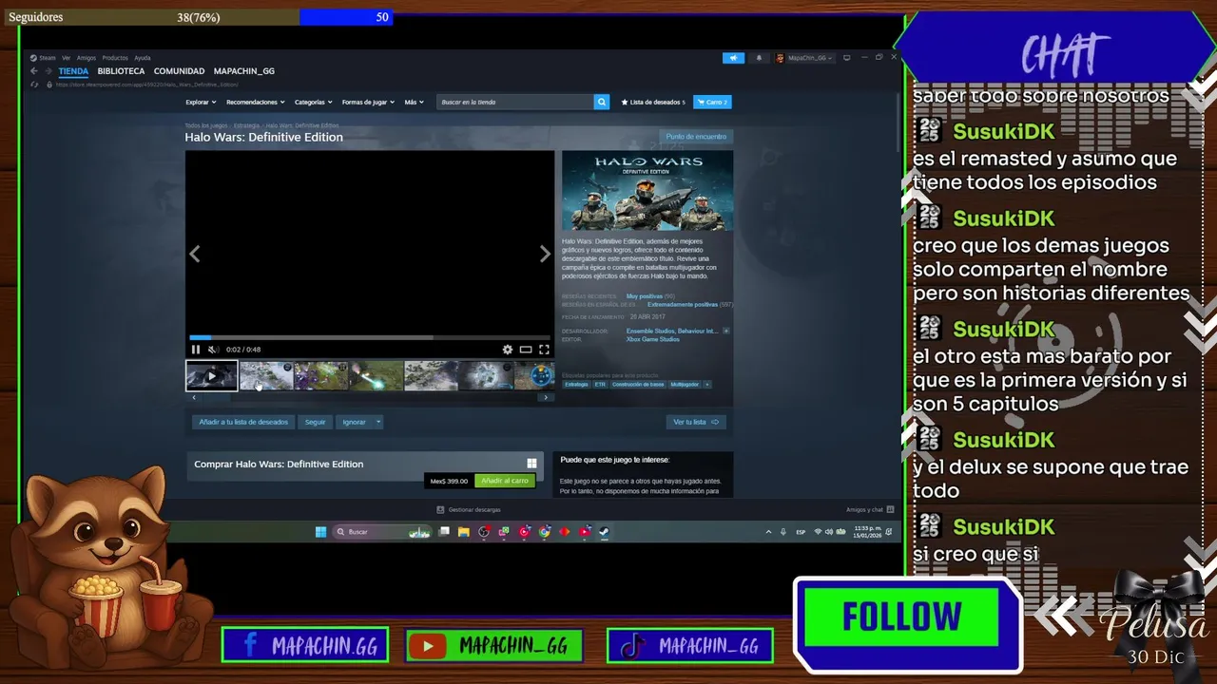Open the Carro shopping cart
The image size is (1217, 684).
coord(712,102)
